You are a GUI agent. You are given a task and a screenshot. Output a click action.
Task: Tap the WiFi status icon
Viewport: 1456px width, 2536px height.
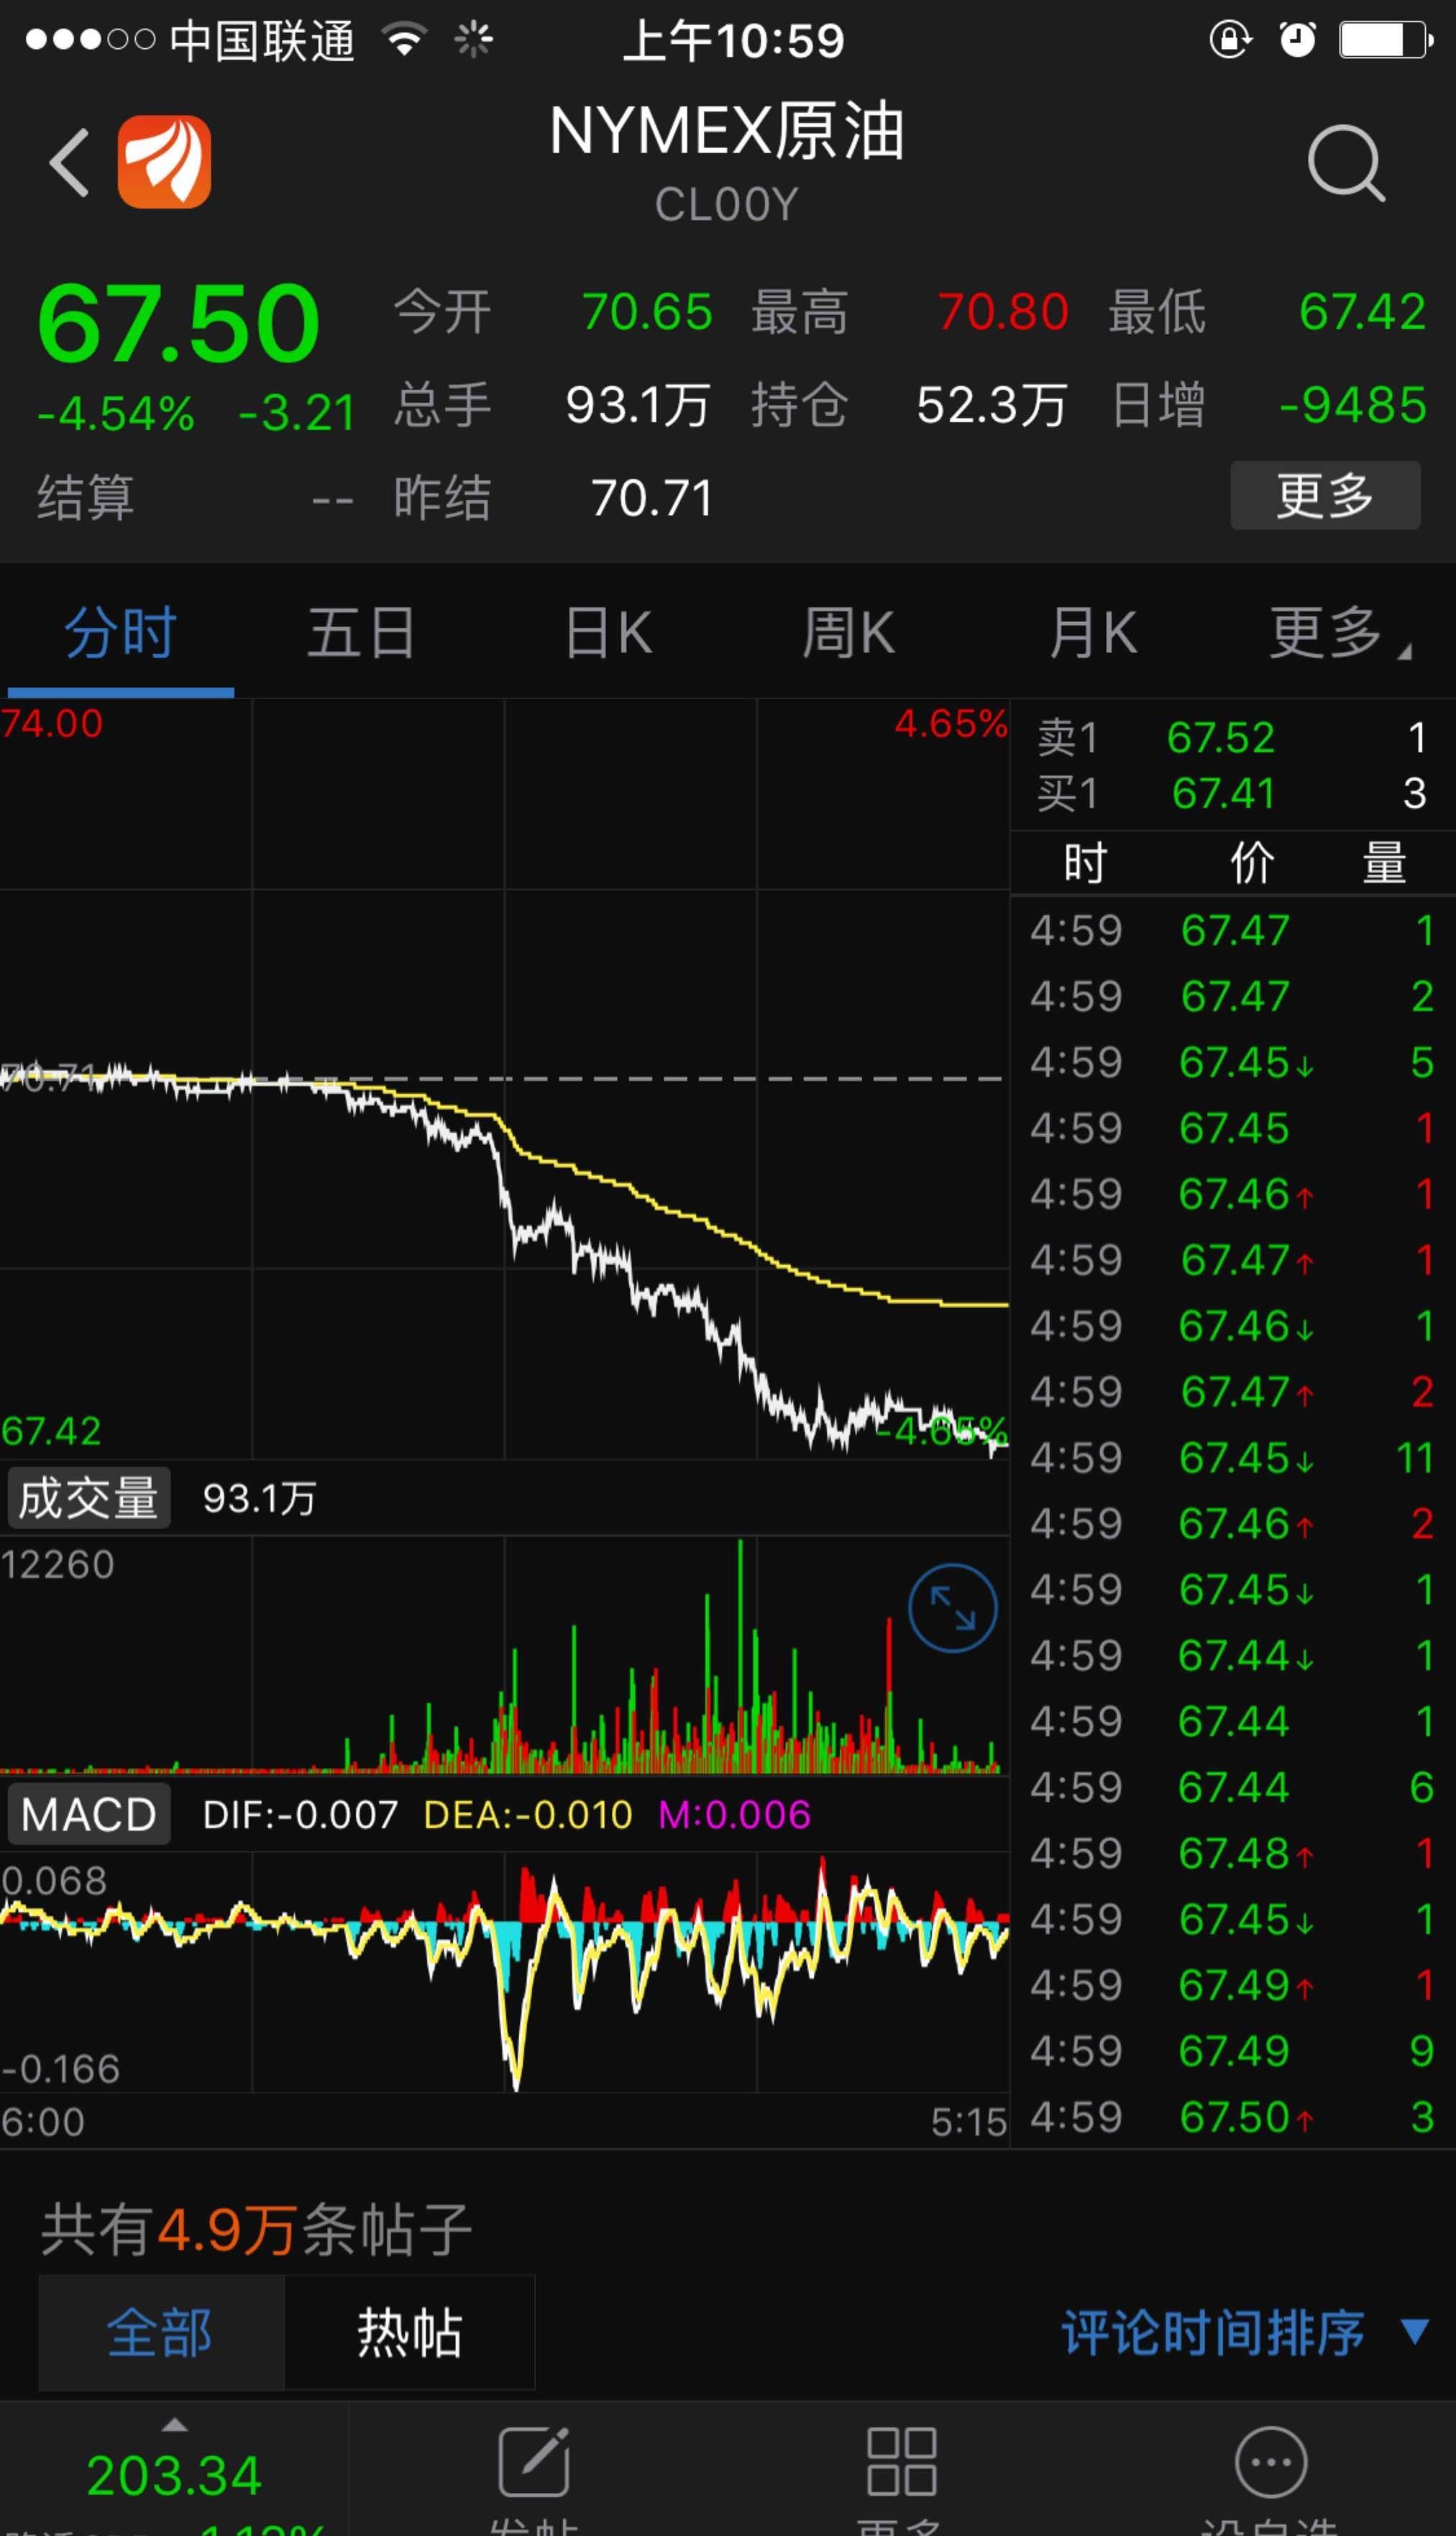(x=405, y=40)
